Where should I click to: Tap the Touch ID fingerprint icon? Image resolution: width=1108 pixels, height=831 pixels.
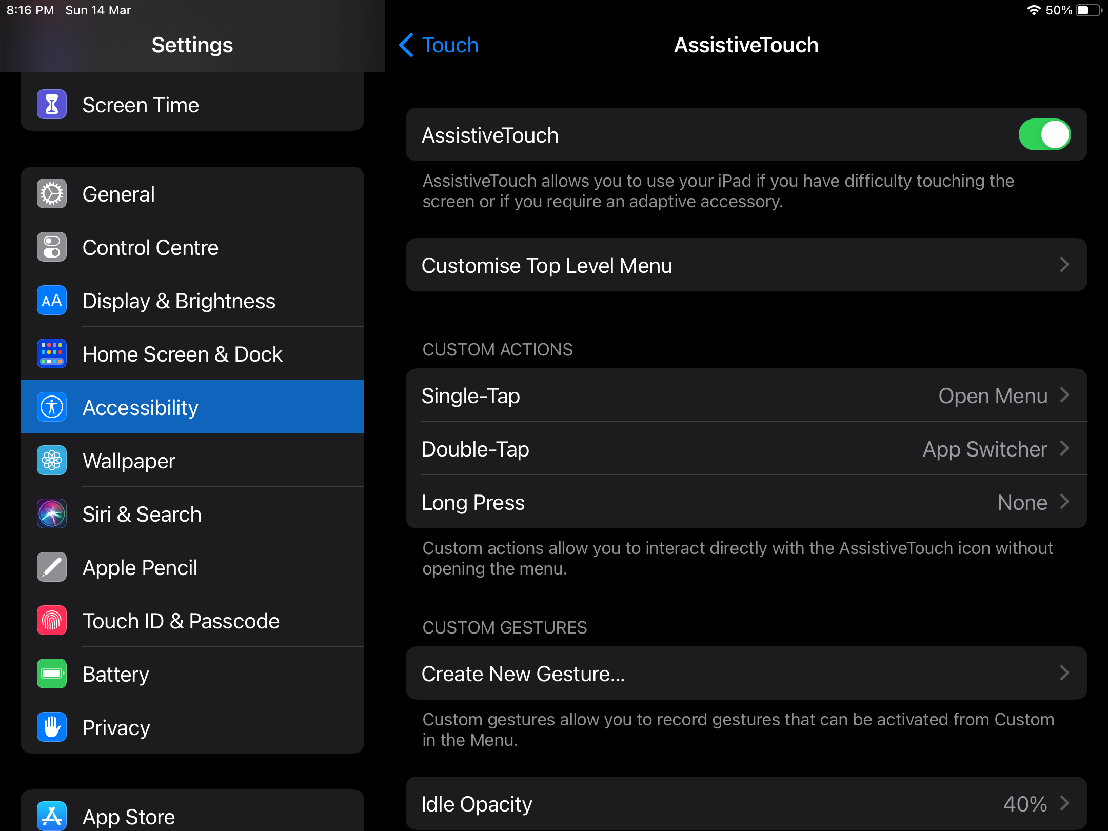52,621
